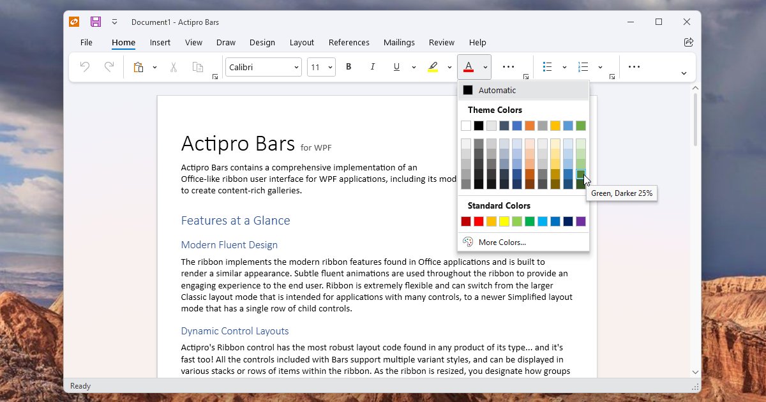Switch to the Layout tab
This screenshot has width=766, height=402.
[x=302, y=43]
